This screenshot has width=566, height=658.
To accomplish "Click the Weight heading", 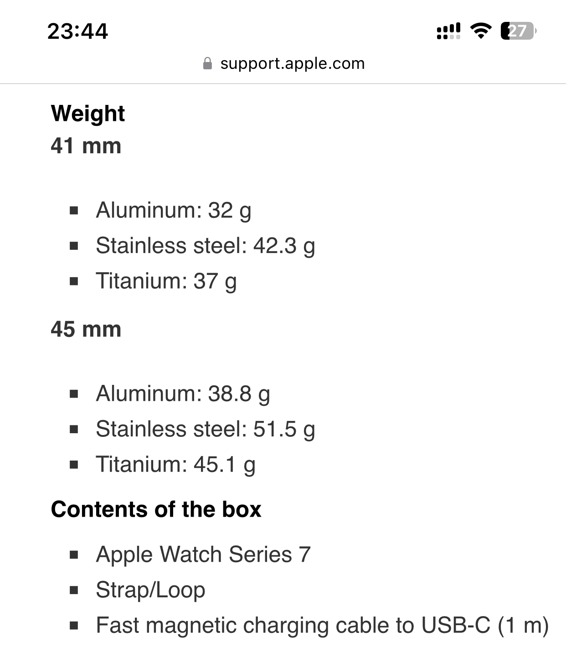I will pos(88,113).
